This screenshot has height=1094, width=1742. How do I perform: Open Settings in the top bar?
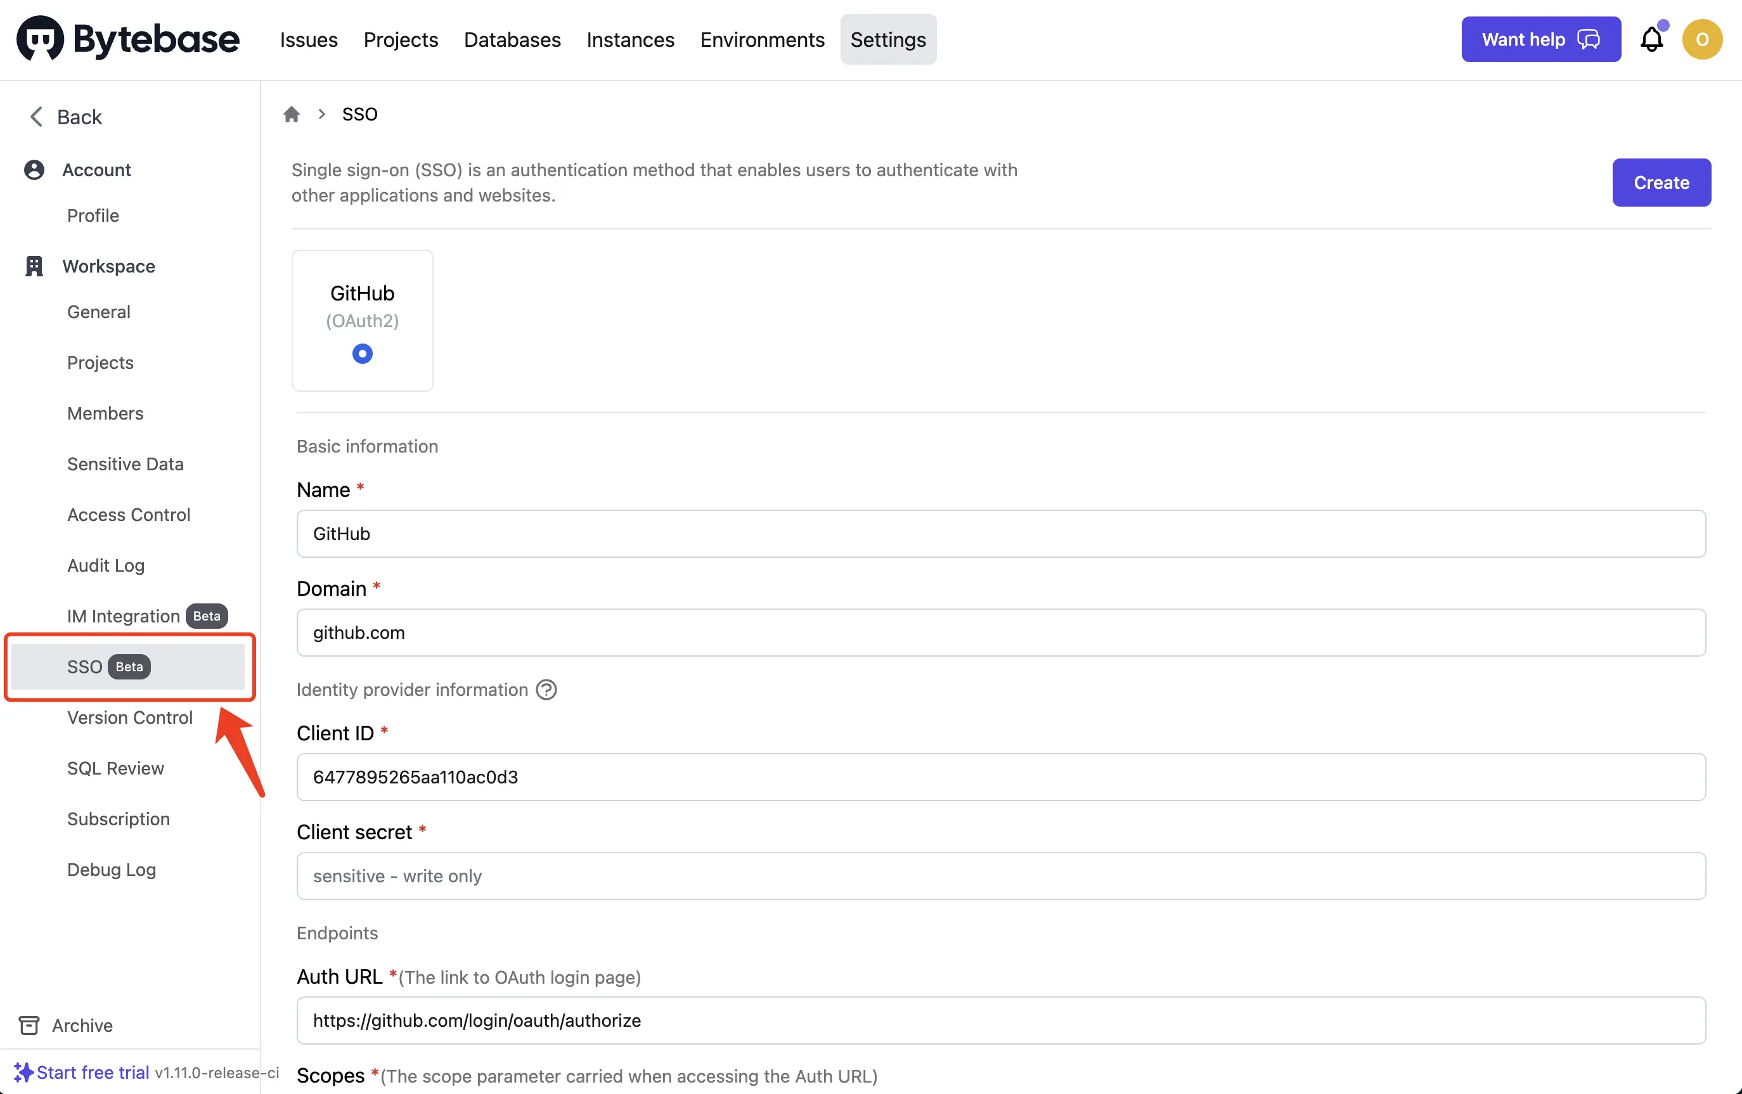tap(888, 40)
